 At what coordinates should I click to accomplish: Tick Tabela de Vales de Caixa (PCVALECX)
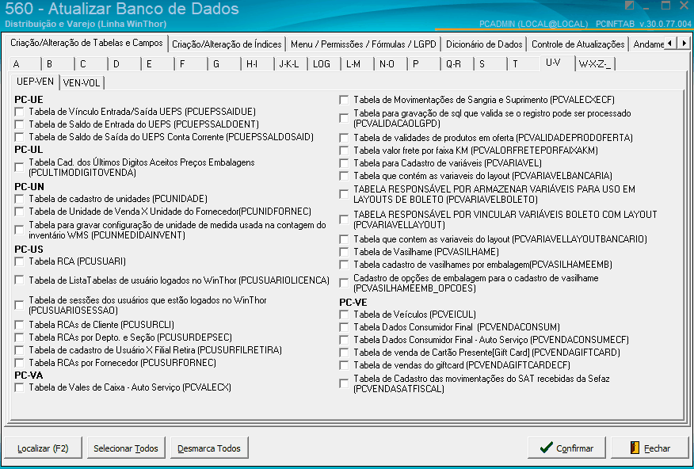point(19,387)
